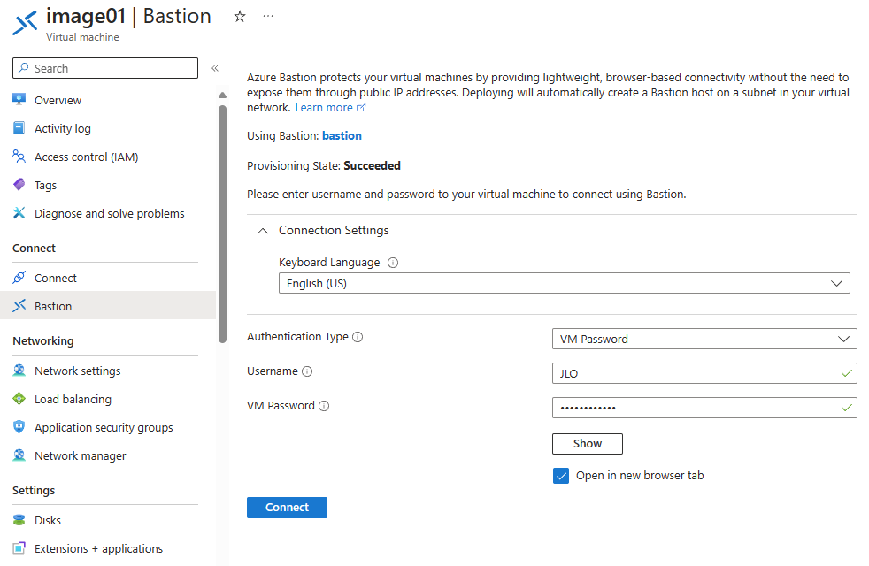Select Access control (IAM) menu item
Image resolution: width=869 pixels, height=566 pixels.
click(87, 157)
